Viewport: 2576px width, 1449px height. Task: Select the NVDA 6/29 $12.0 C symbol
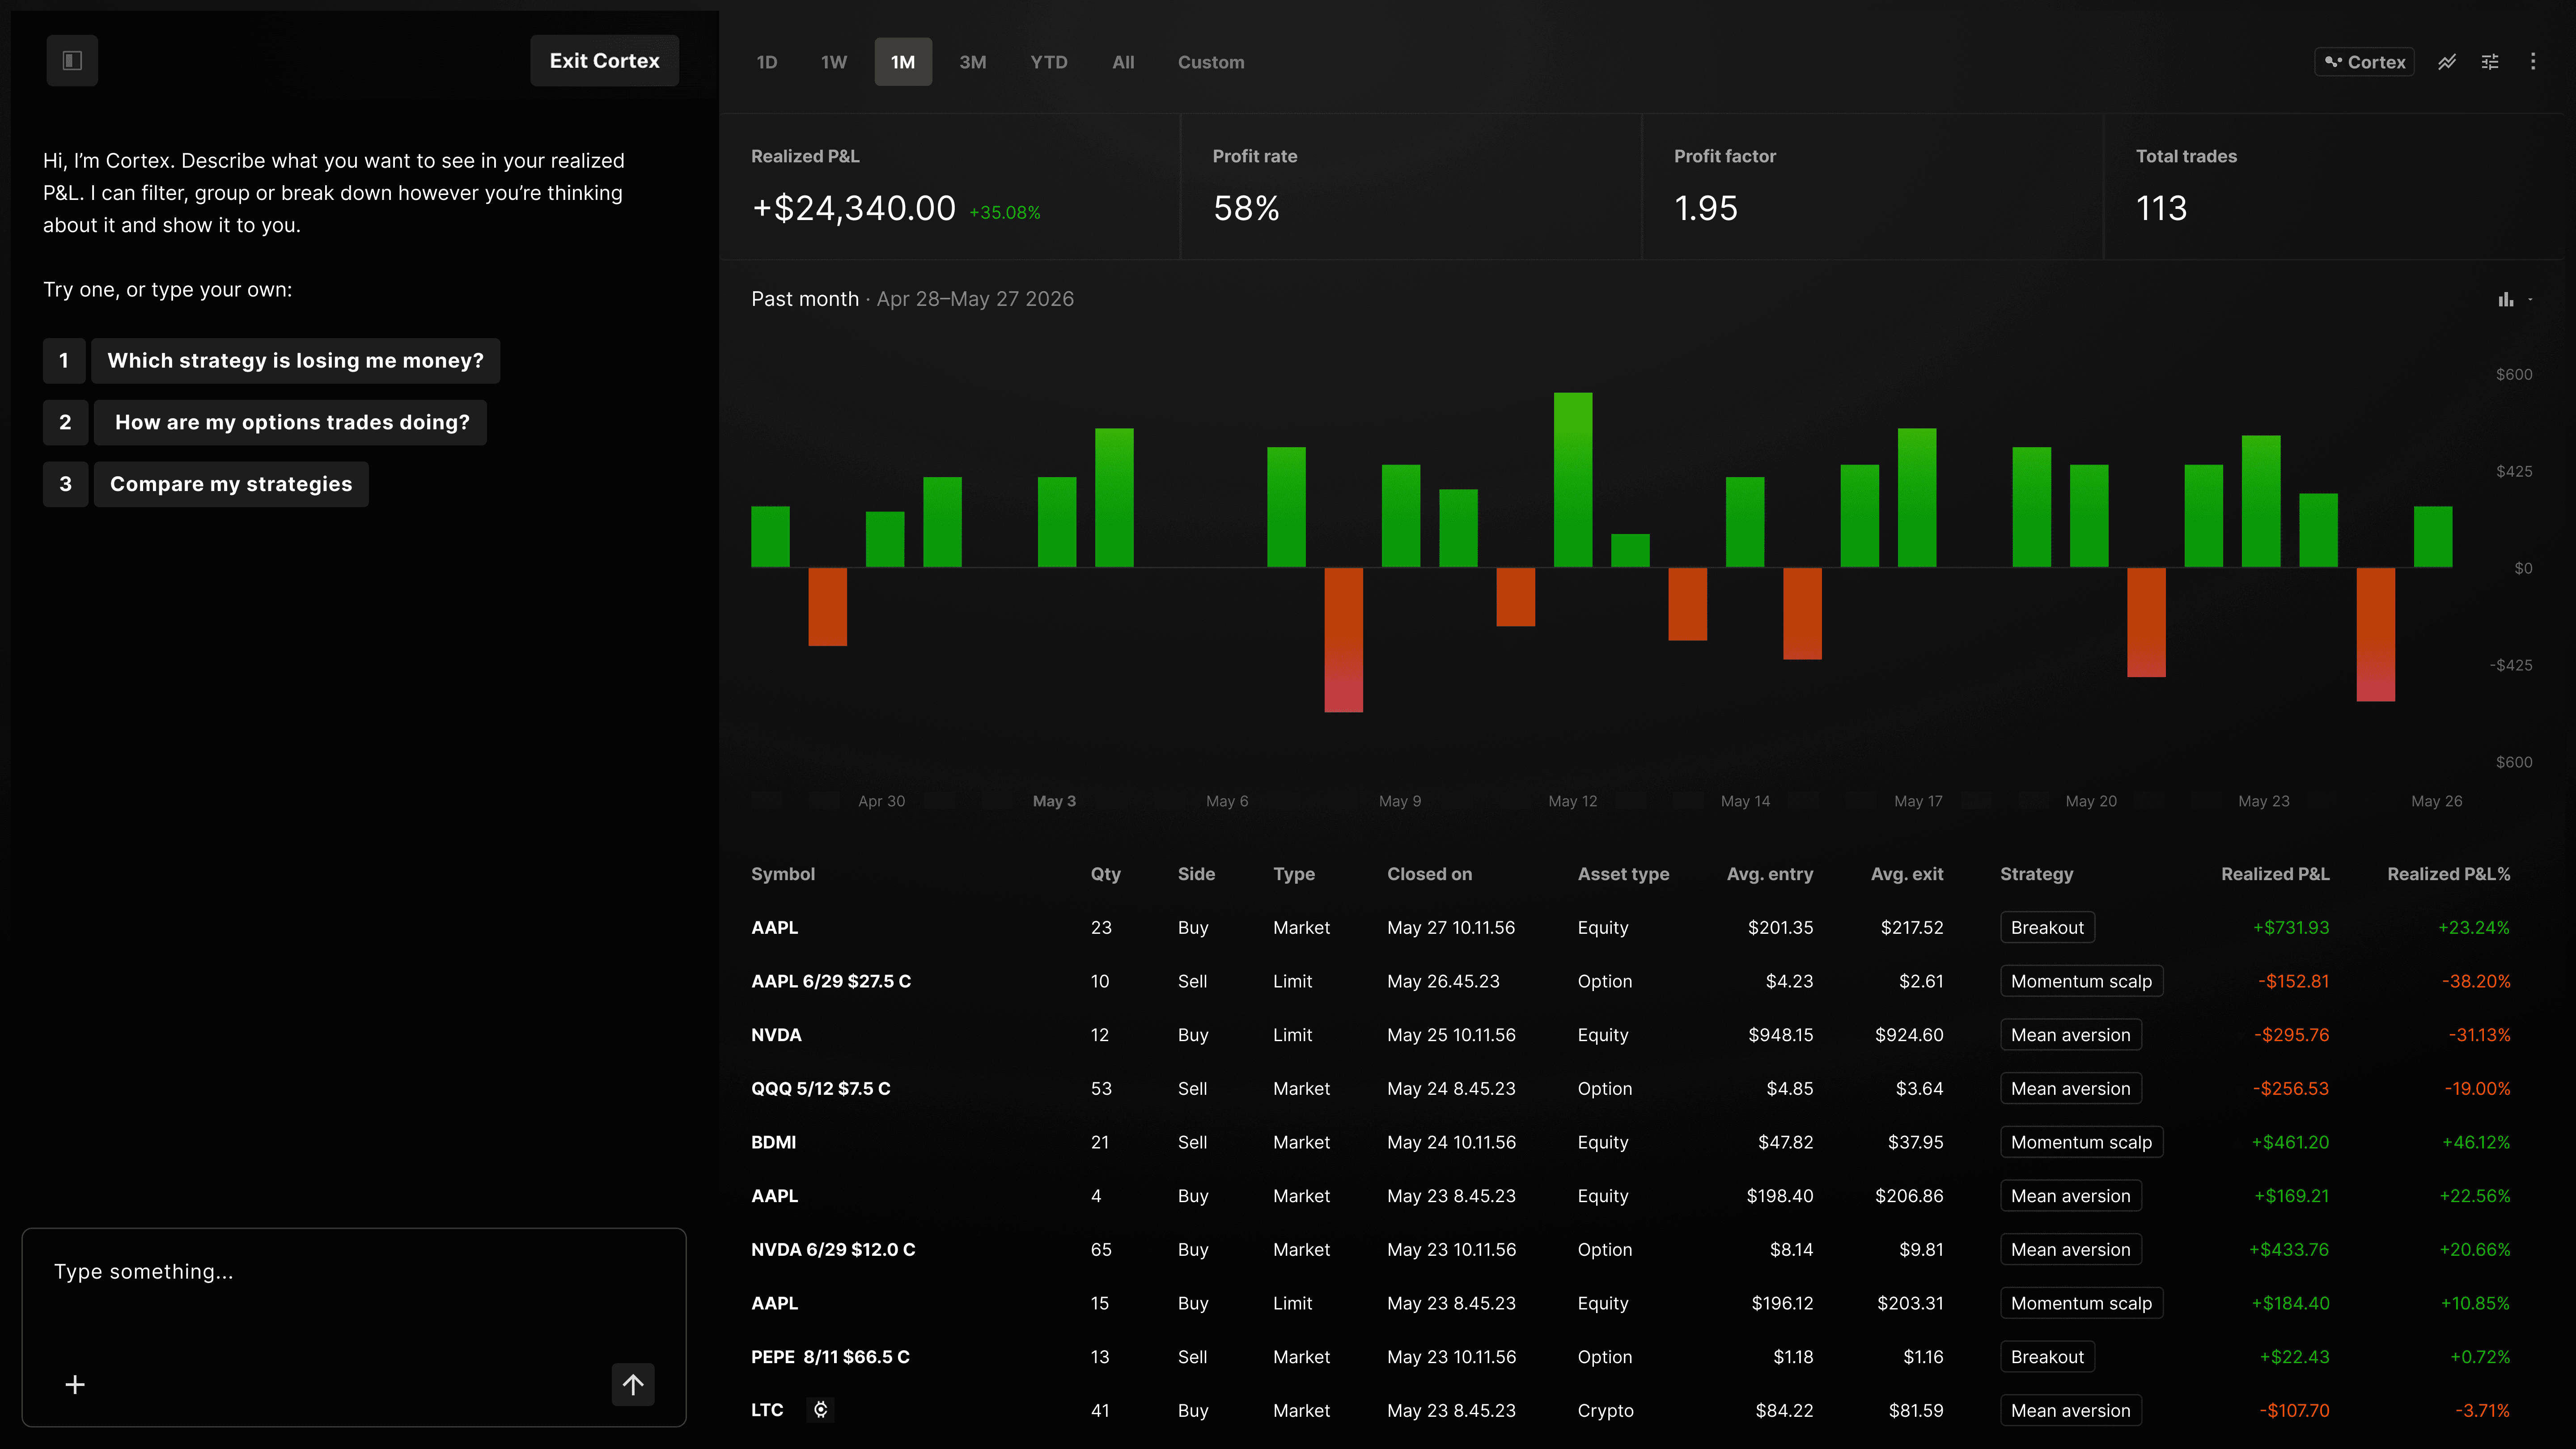click(x=833, y=1250)
